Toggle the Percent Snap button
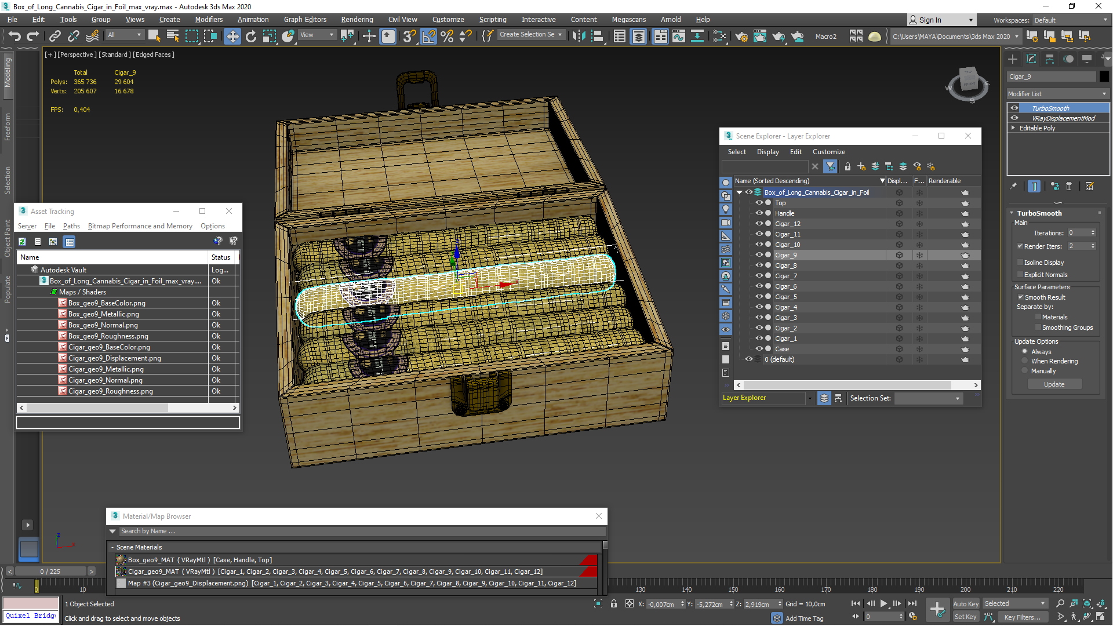1113x626 pixels. click(x=447, y=36)
